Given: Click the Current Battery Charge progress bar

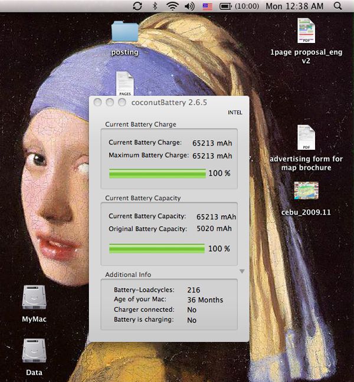Looking at the screenshot, I should [x=158, y=173].
